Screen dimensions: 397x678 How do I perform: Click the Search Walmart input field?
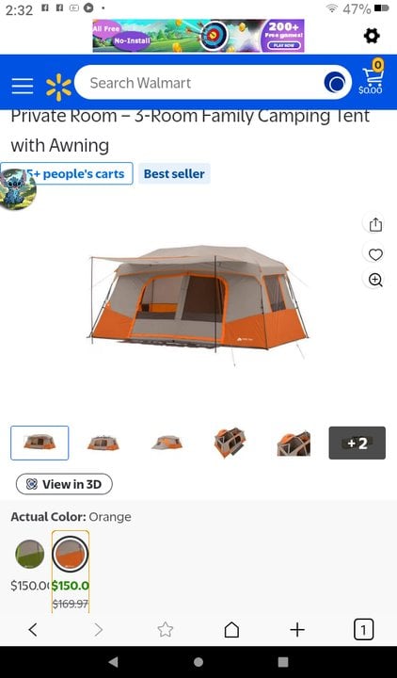point(198,83)
